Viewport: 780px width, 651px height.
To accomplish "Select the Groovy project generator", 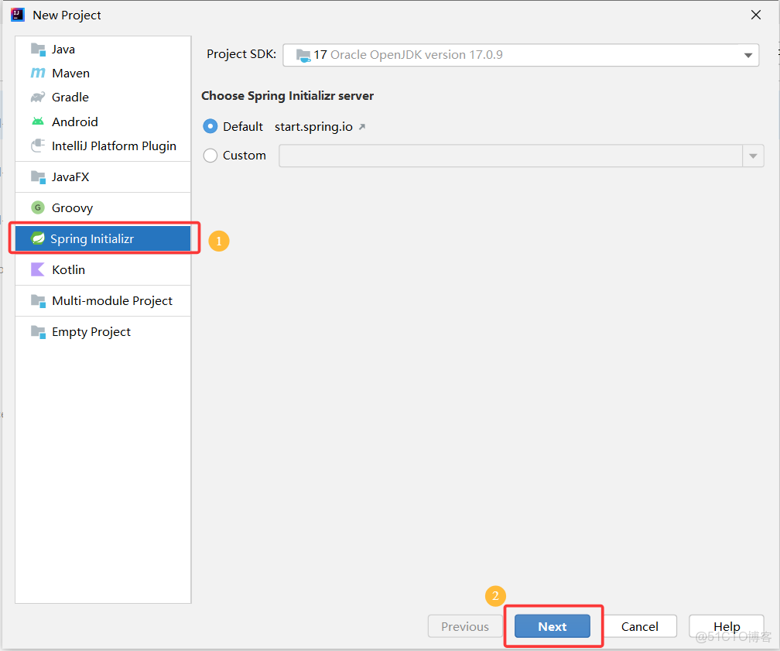I will point(37,207).
